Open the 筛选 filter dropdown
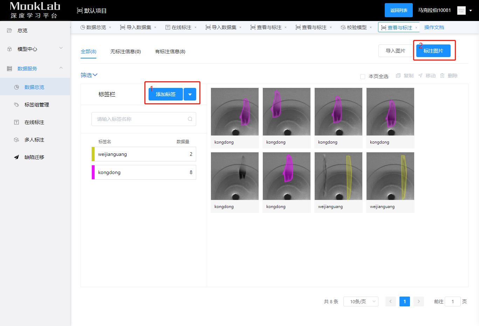 pyautogui.click(x=89, y=75)
